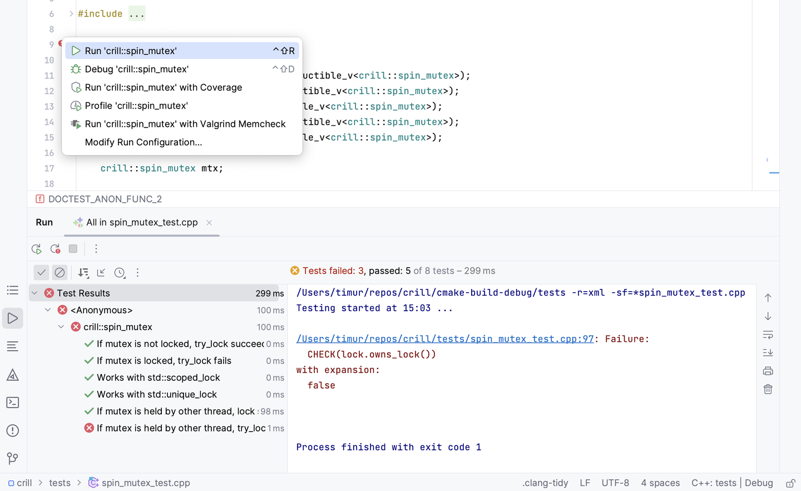Open the test history clock icon
This screenshot has height=491, width=801.
click(x=120, y=273)
